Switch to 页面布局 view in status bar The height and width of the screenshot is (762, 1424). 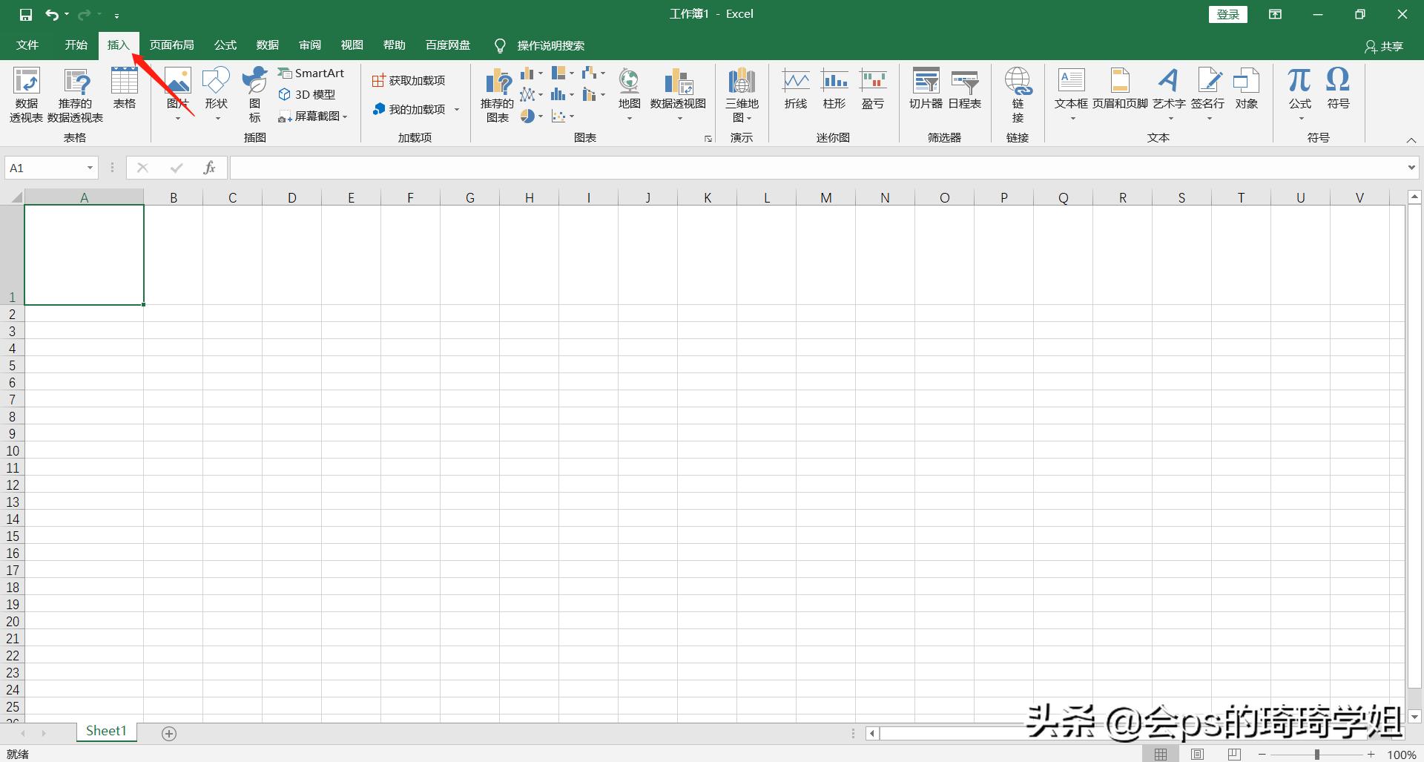coord(1197,755)
